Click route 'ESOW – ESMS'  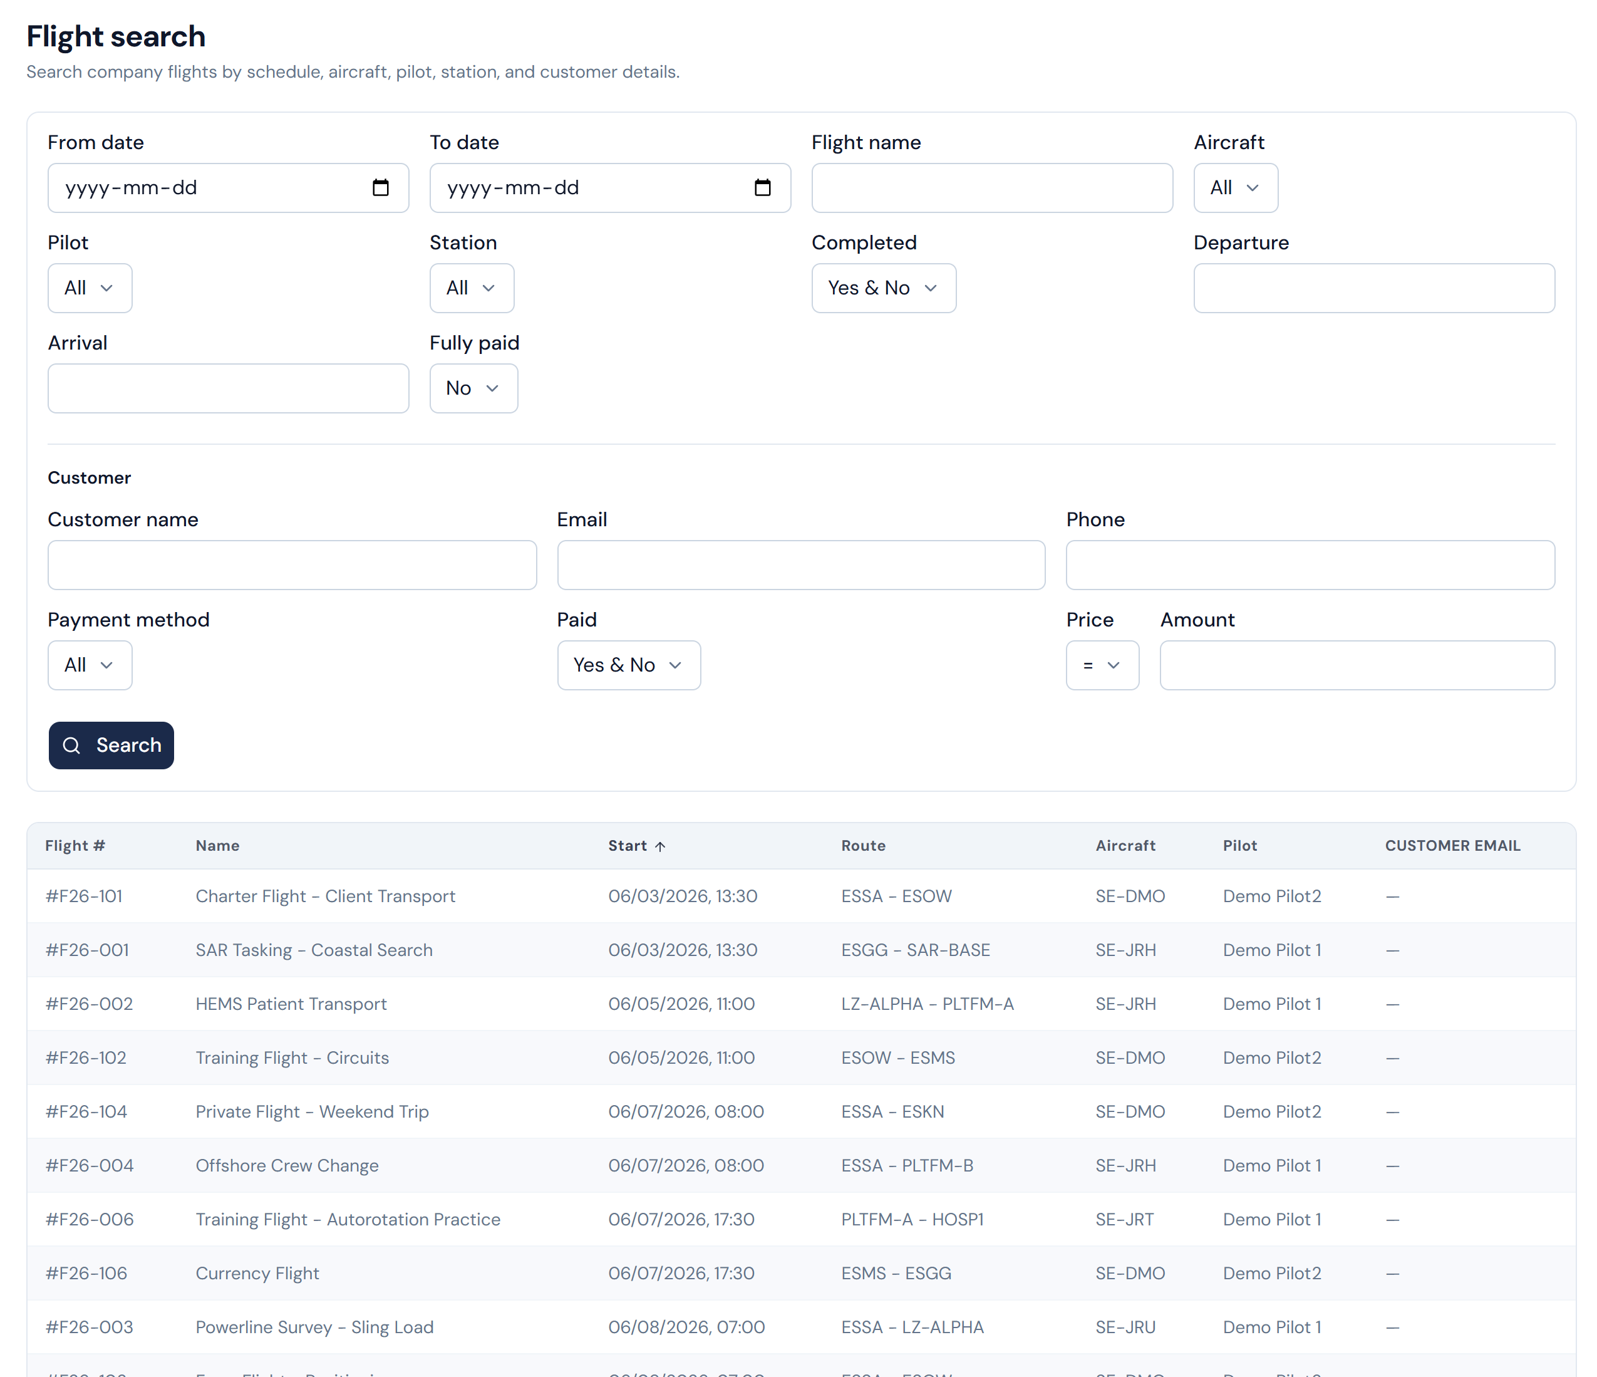pyautogui.click(x=898, y=1057)
